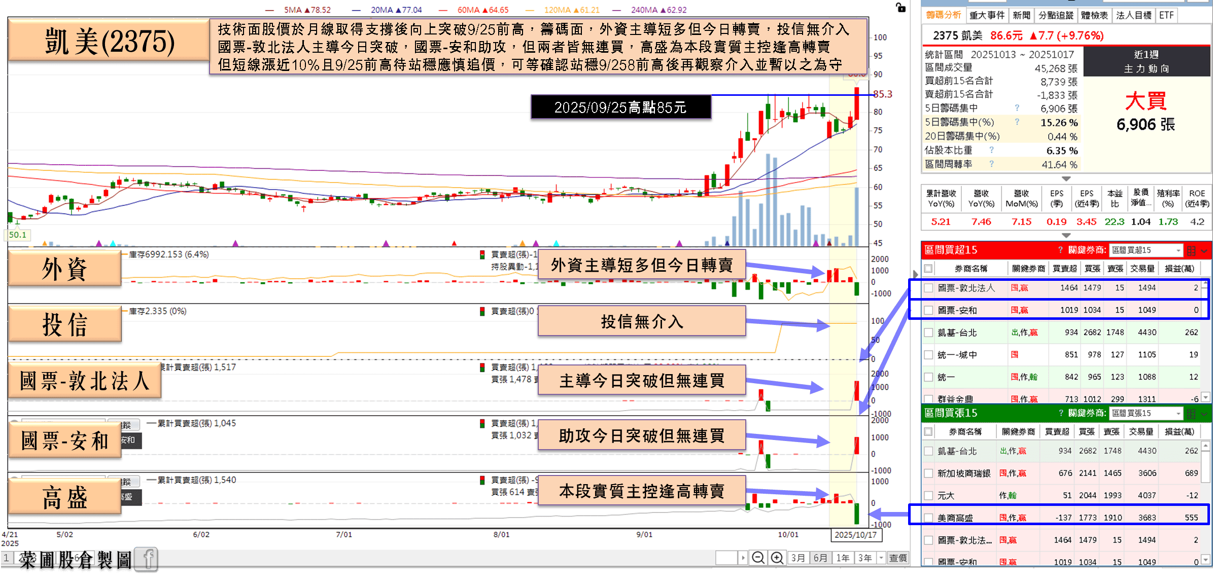Viewport: 1213px width, 587px height.
Task: Click the 買賣超 column header to sort
Action: point(1064,269)
